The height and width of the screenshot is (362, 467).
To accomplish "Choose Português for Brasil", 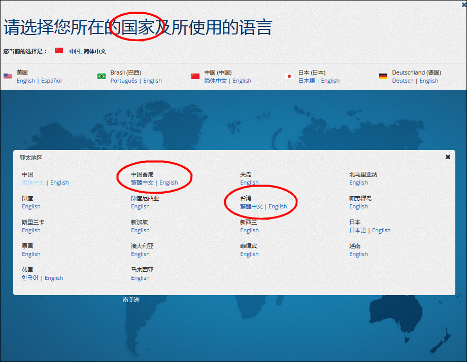I will (x=124, y=81).
